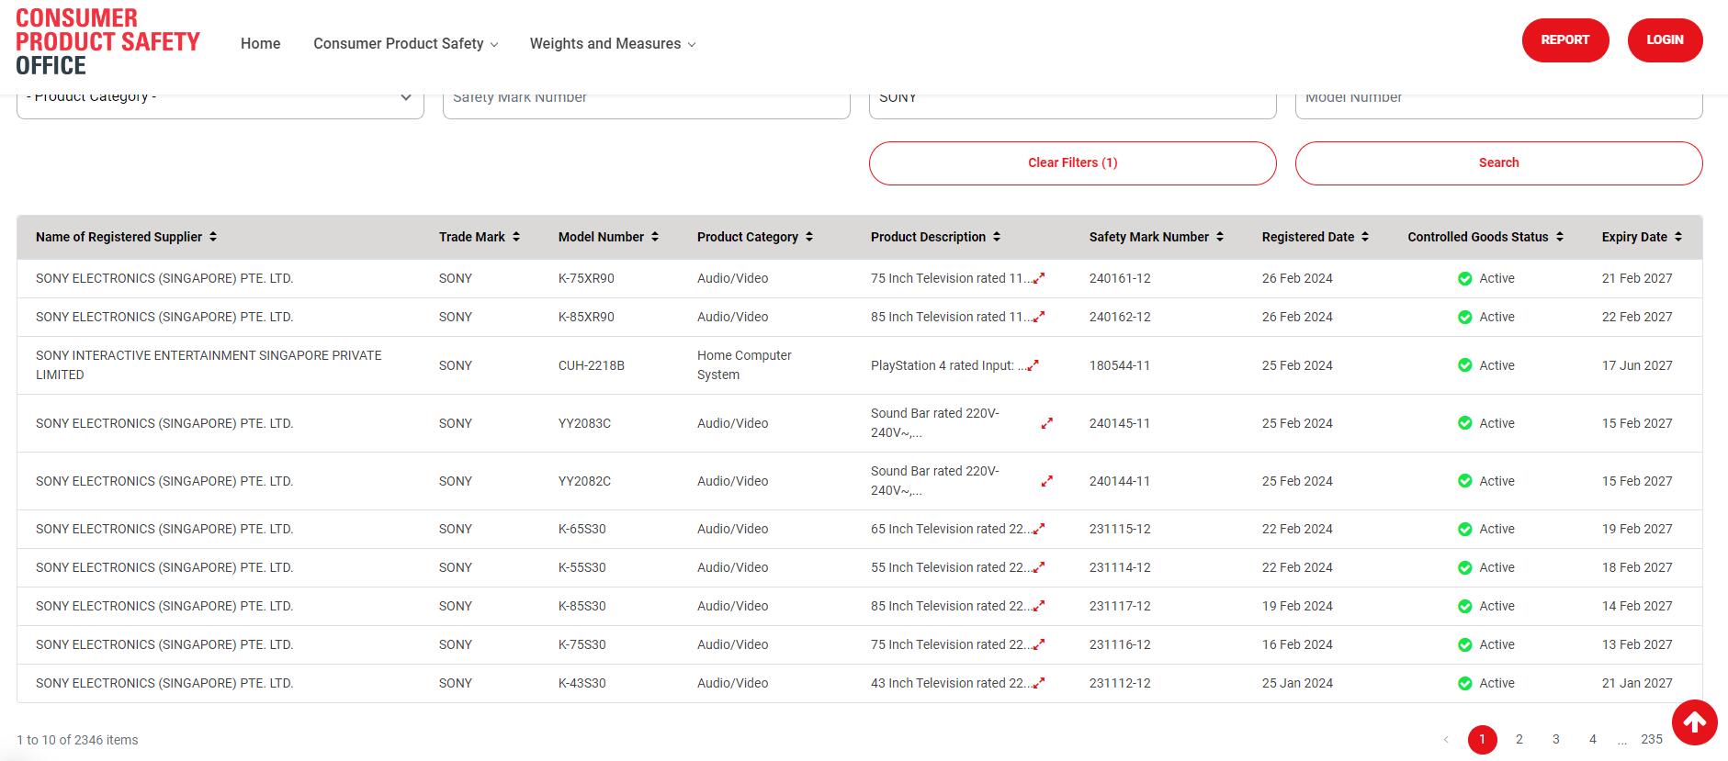Click the Consumer Product Safety Office logo
This screenshot has height=761, width=1728.
point(107,42)
